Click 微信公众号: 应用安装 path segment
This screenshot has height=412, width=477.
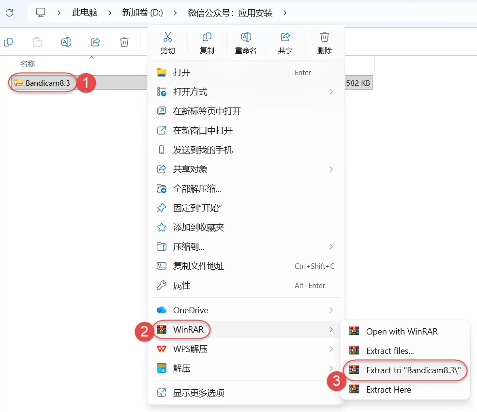pos(230,13)
